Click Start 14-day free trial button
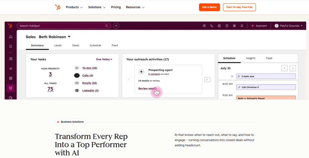 [x=239, y=7]
